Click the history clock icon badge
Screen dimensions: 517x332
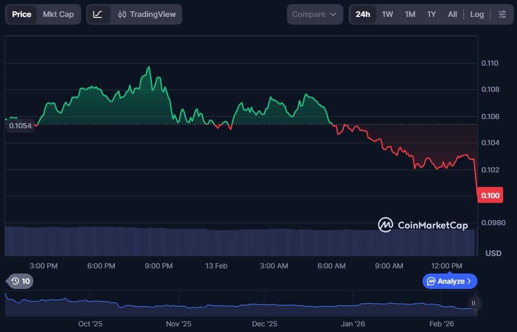tap(20, 281)
